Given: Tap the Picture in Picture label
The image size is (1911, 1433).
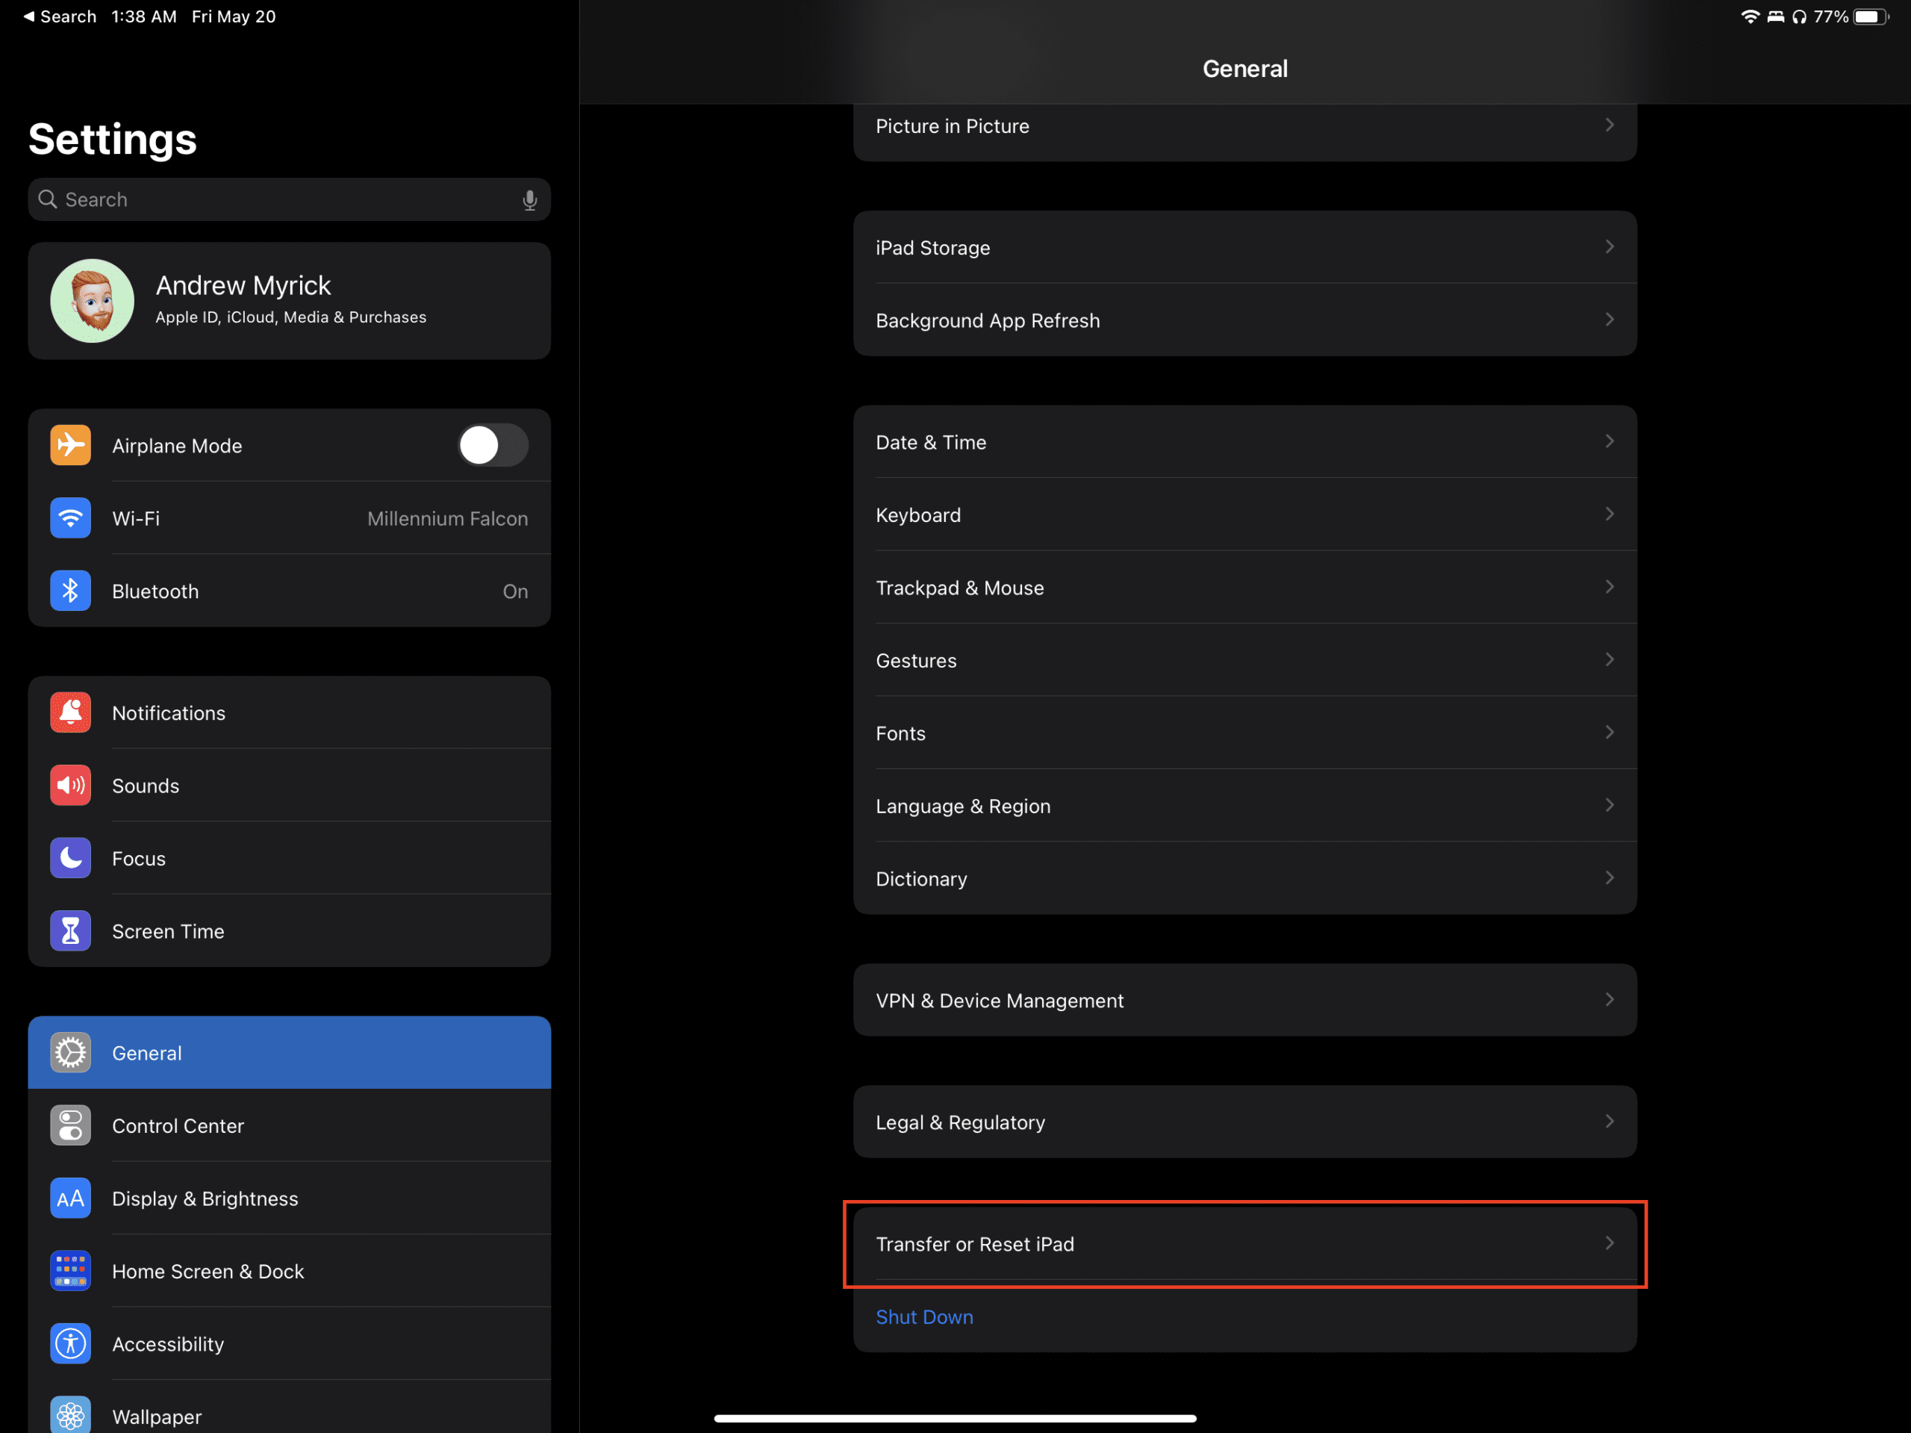Looking at the screenshot, I should pyautogui.click(x=952, y=126).
